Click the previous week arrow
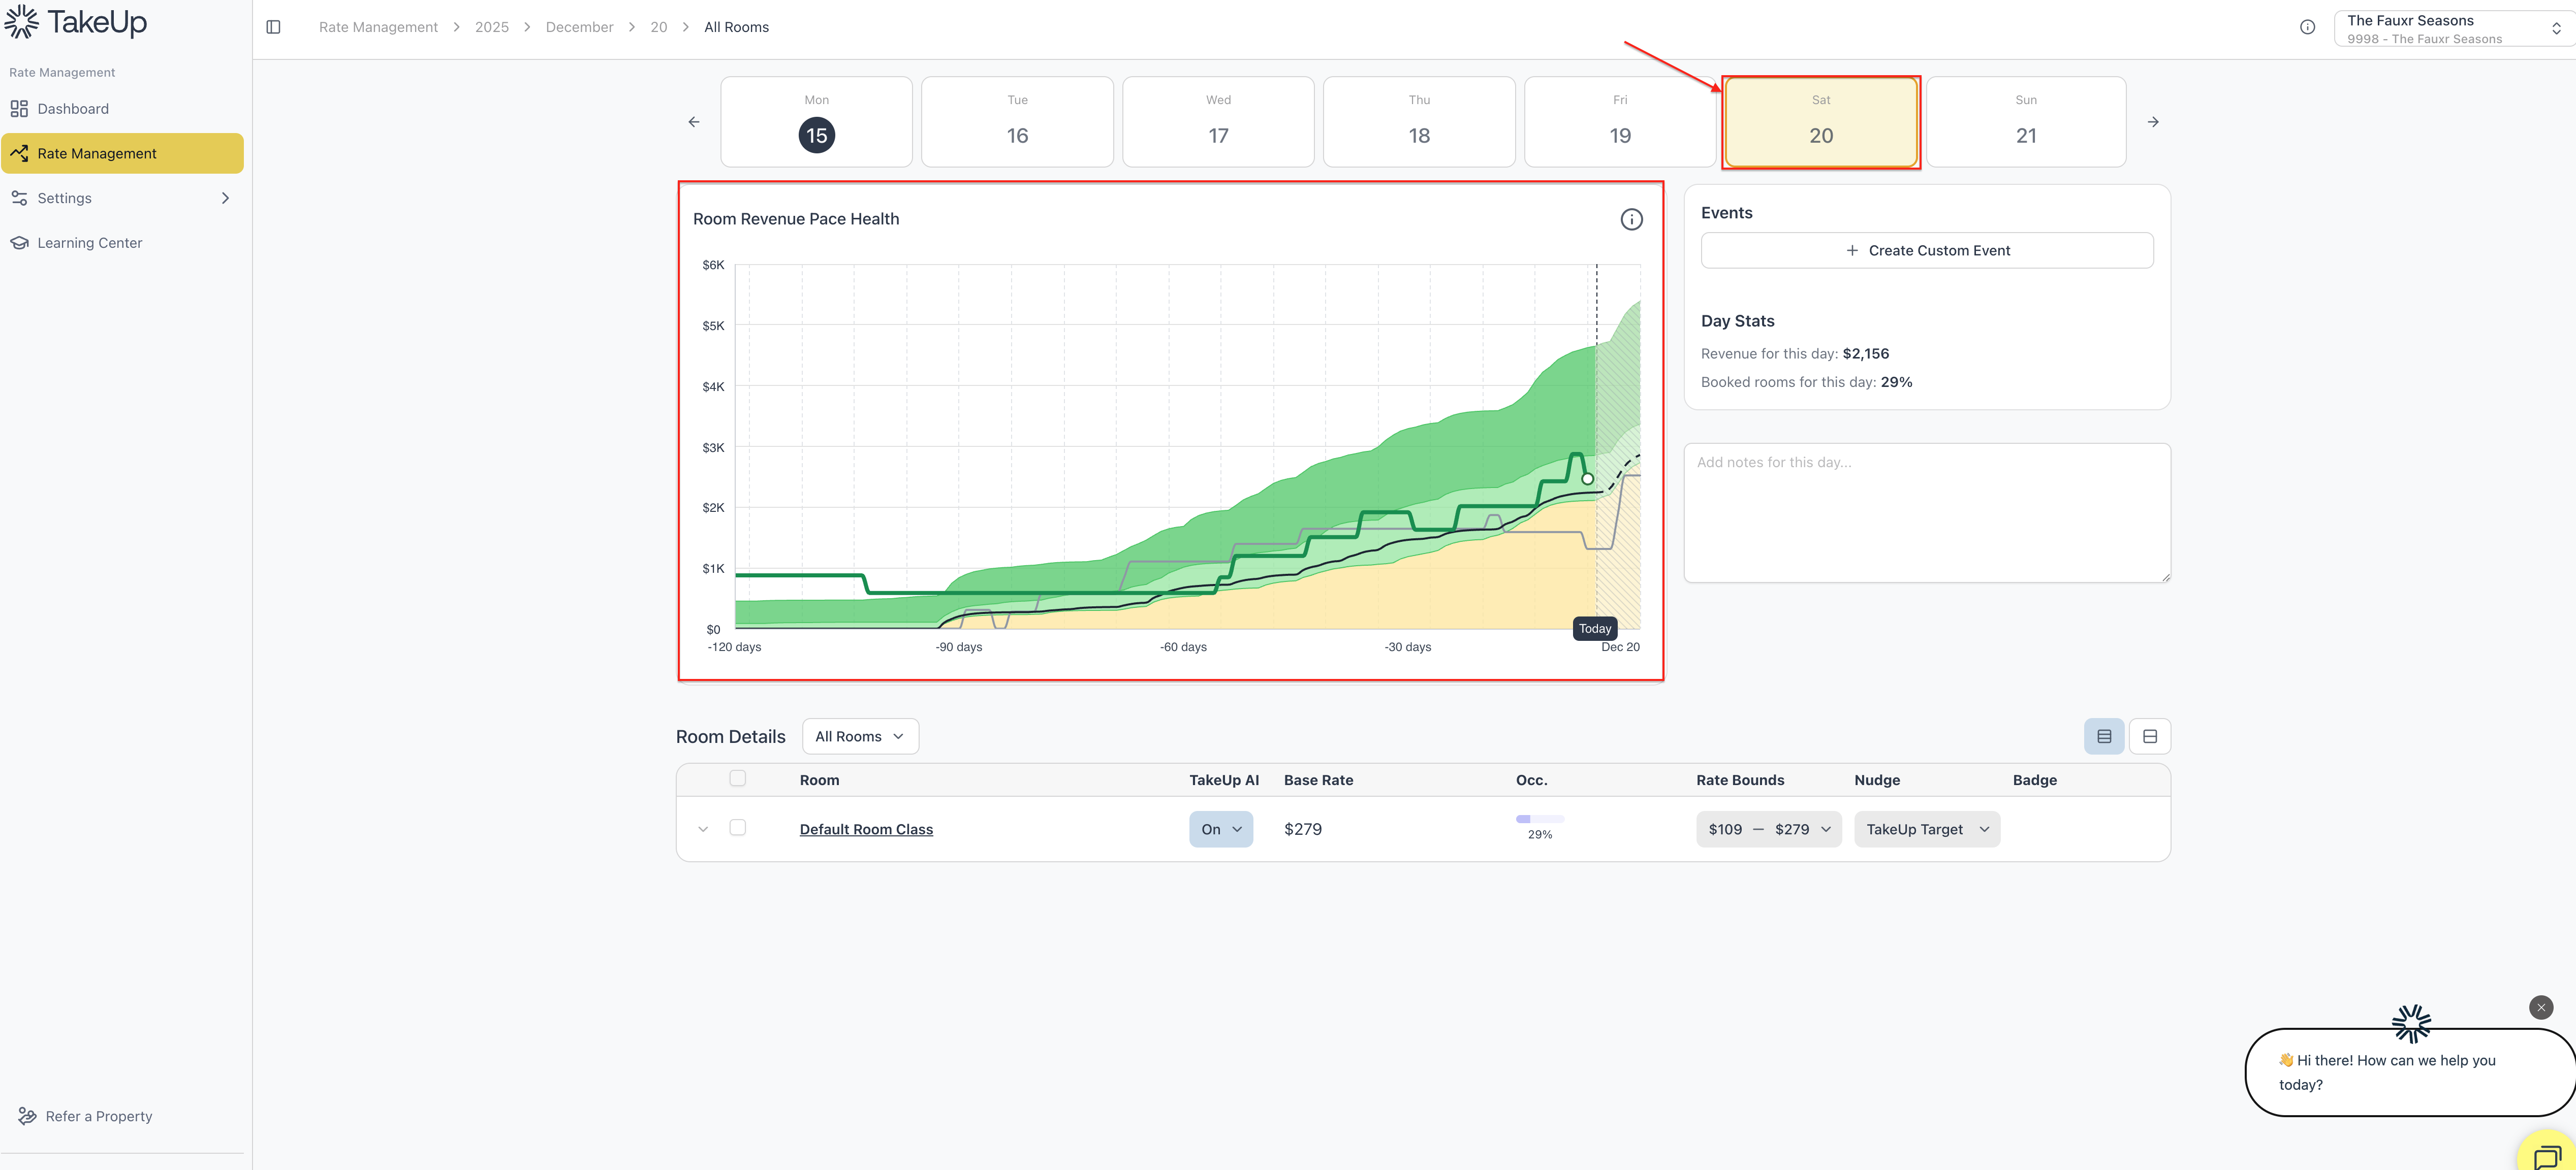 tap(694, 122)
